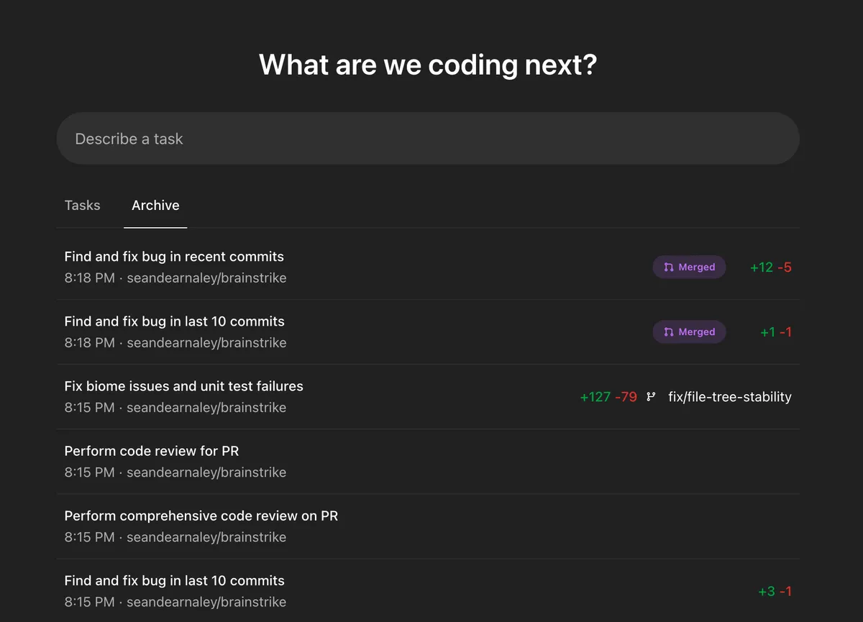Click the merge icon in the second Merged badge

click(669, 332)
